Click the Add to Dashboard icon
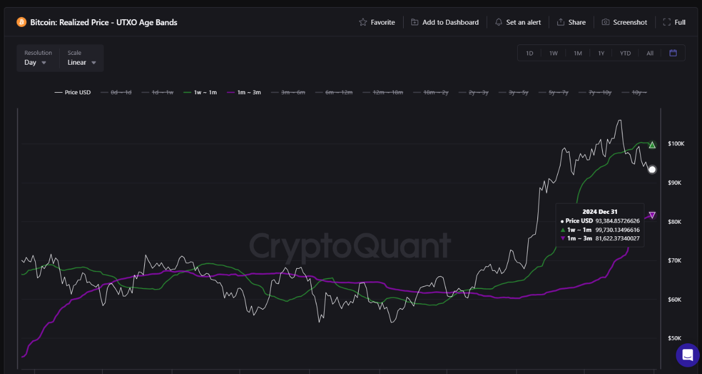 414,22
